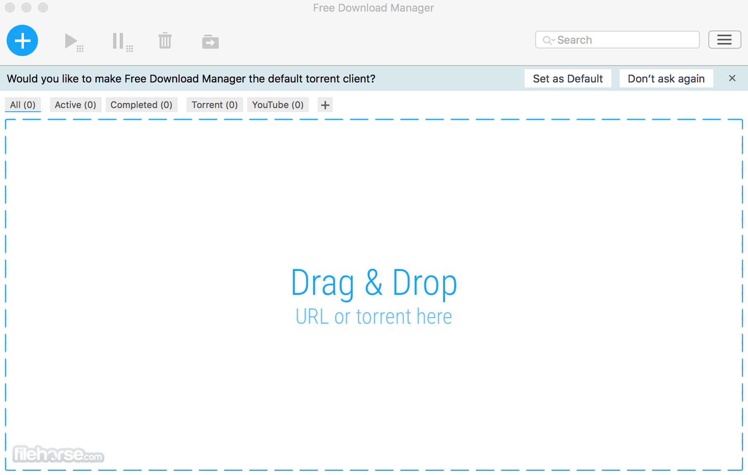This screenshot has width=748, height=475.
Task: Add a new download with the blue plus button
Action: tap(22, 40)
